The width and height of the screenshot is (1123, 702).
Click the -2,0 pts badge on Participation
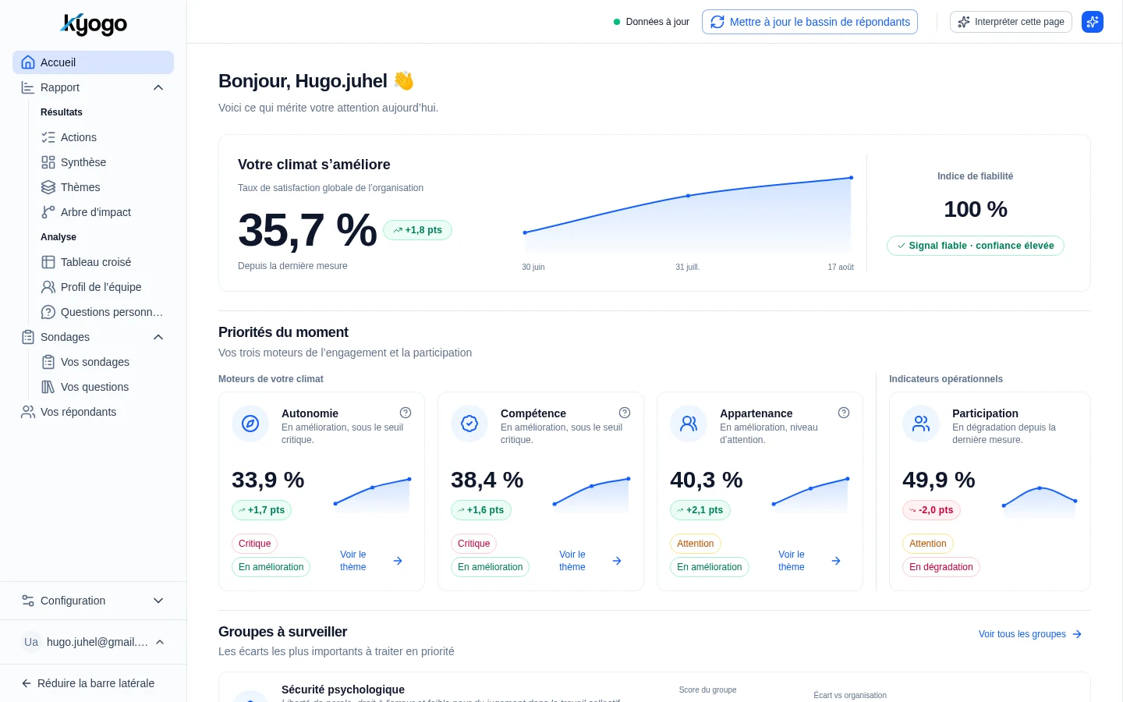(931, 510)
